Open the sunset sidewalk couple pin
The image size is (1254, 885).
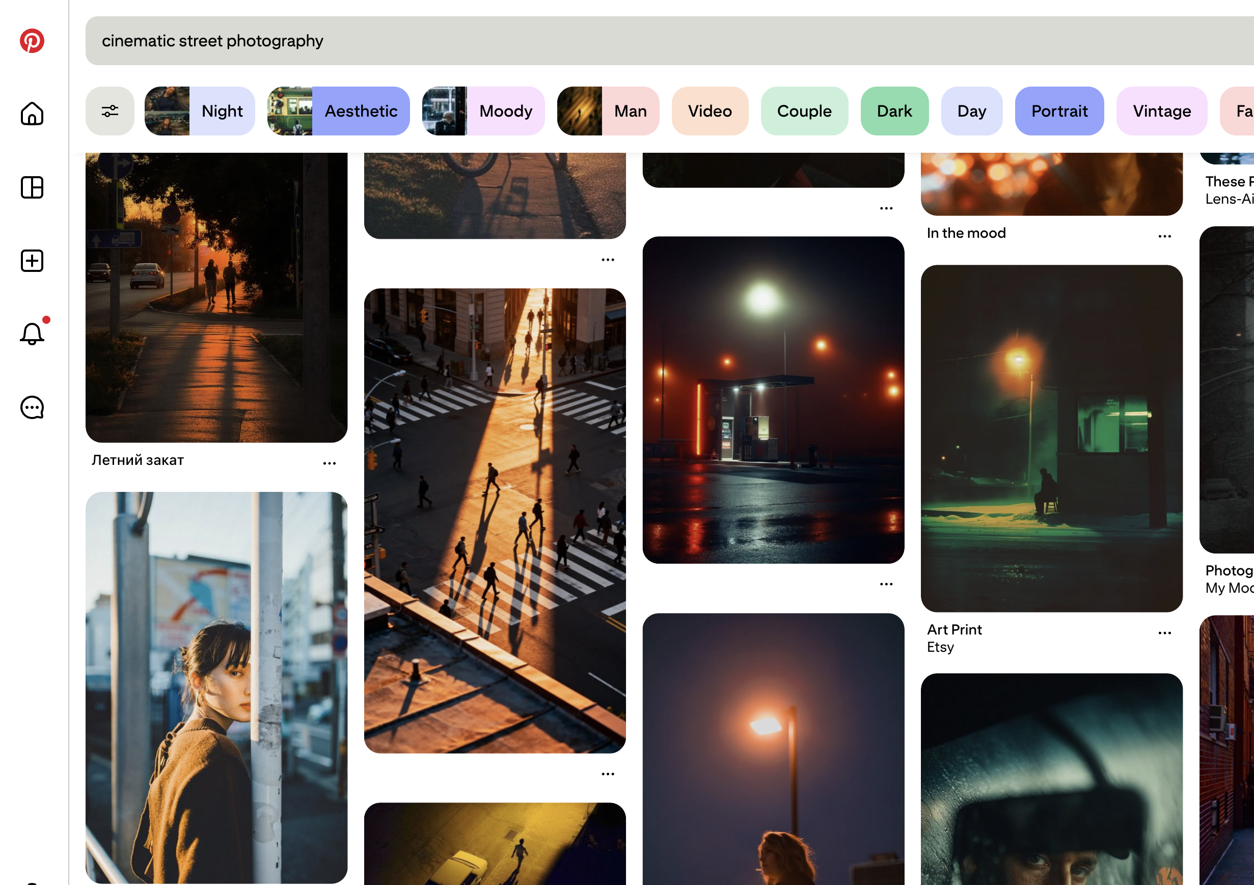pyautogui.click(x=216, y=297)
